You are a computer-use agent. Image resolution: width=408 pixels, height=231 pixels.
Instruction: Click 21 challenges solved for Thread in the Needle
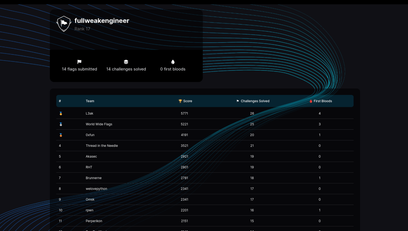tap(252, 146)
